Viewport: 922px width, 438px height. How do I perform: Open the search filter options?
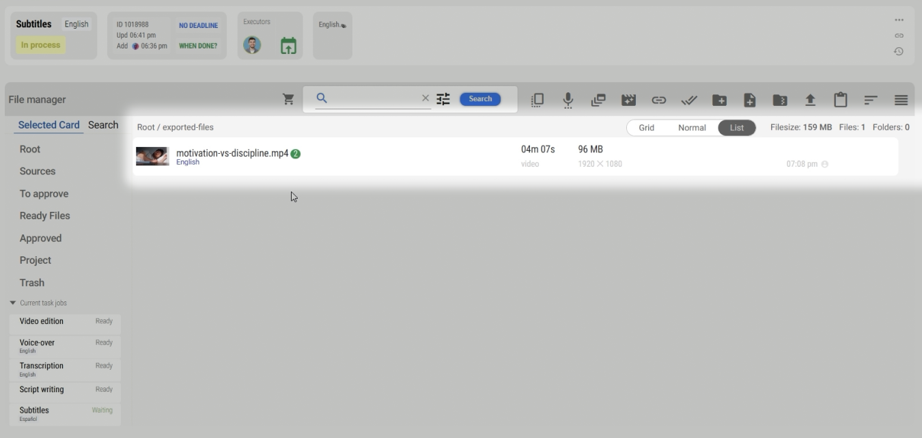443,99
